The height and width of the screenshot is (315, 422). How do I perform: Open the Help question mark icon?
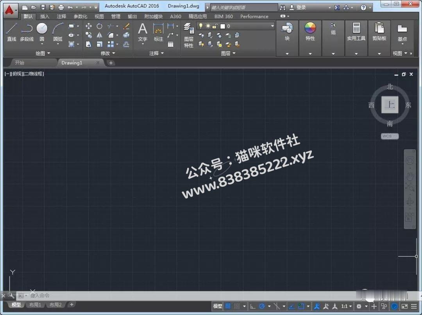pyautogui.click(x=363, y=7)
